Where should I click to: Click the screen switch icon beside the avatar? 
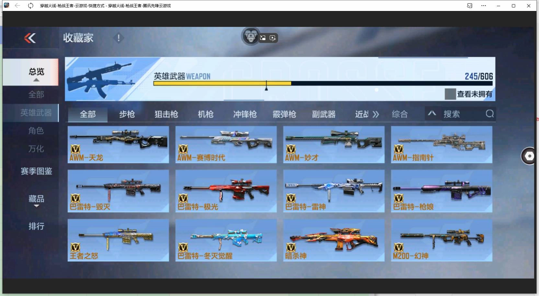click(x=263, y=38)
